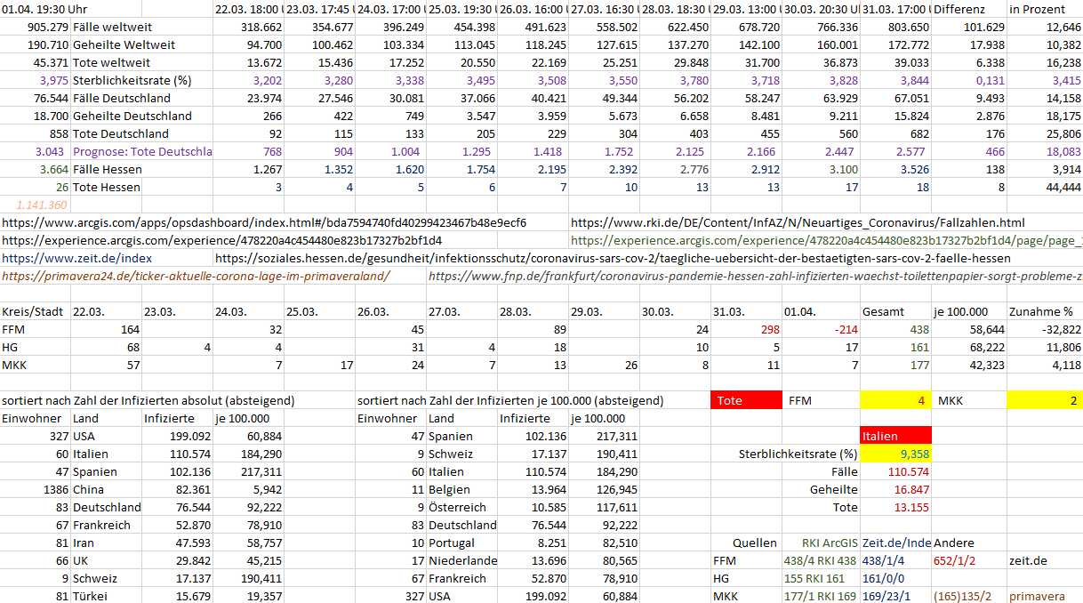Select the 'Geheilte Deutschland' label cell
Image resolution: width=1083 pixels, height=603 pixels.
click(132, 116)
